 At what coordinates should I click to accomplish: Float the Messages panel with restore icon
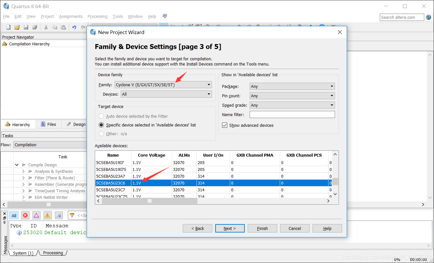(5, 218)
